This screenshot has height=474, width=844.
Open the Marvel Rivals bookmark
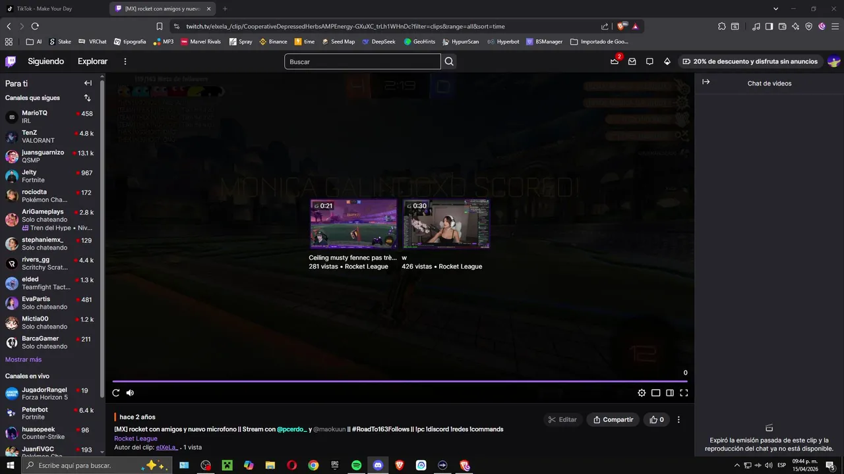click(x=200, y=41)
